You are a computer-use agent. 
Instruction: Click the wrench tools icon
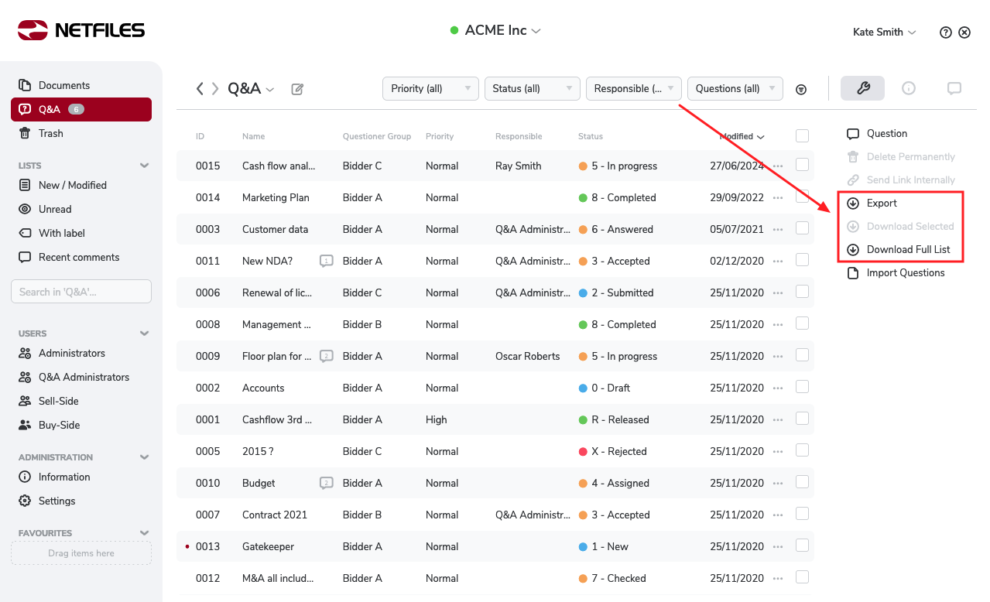(862, 88)
